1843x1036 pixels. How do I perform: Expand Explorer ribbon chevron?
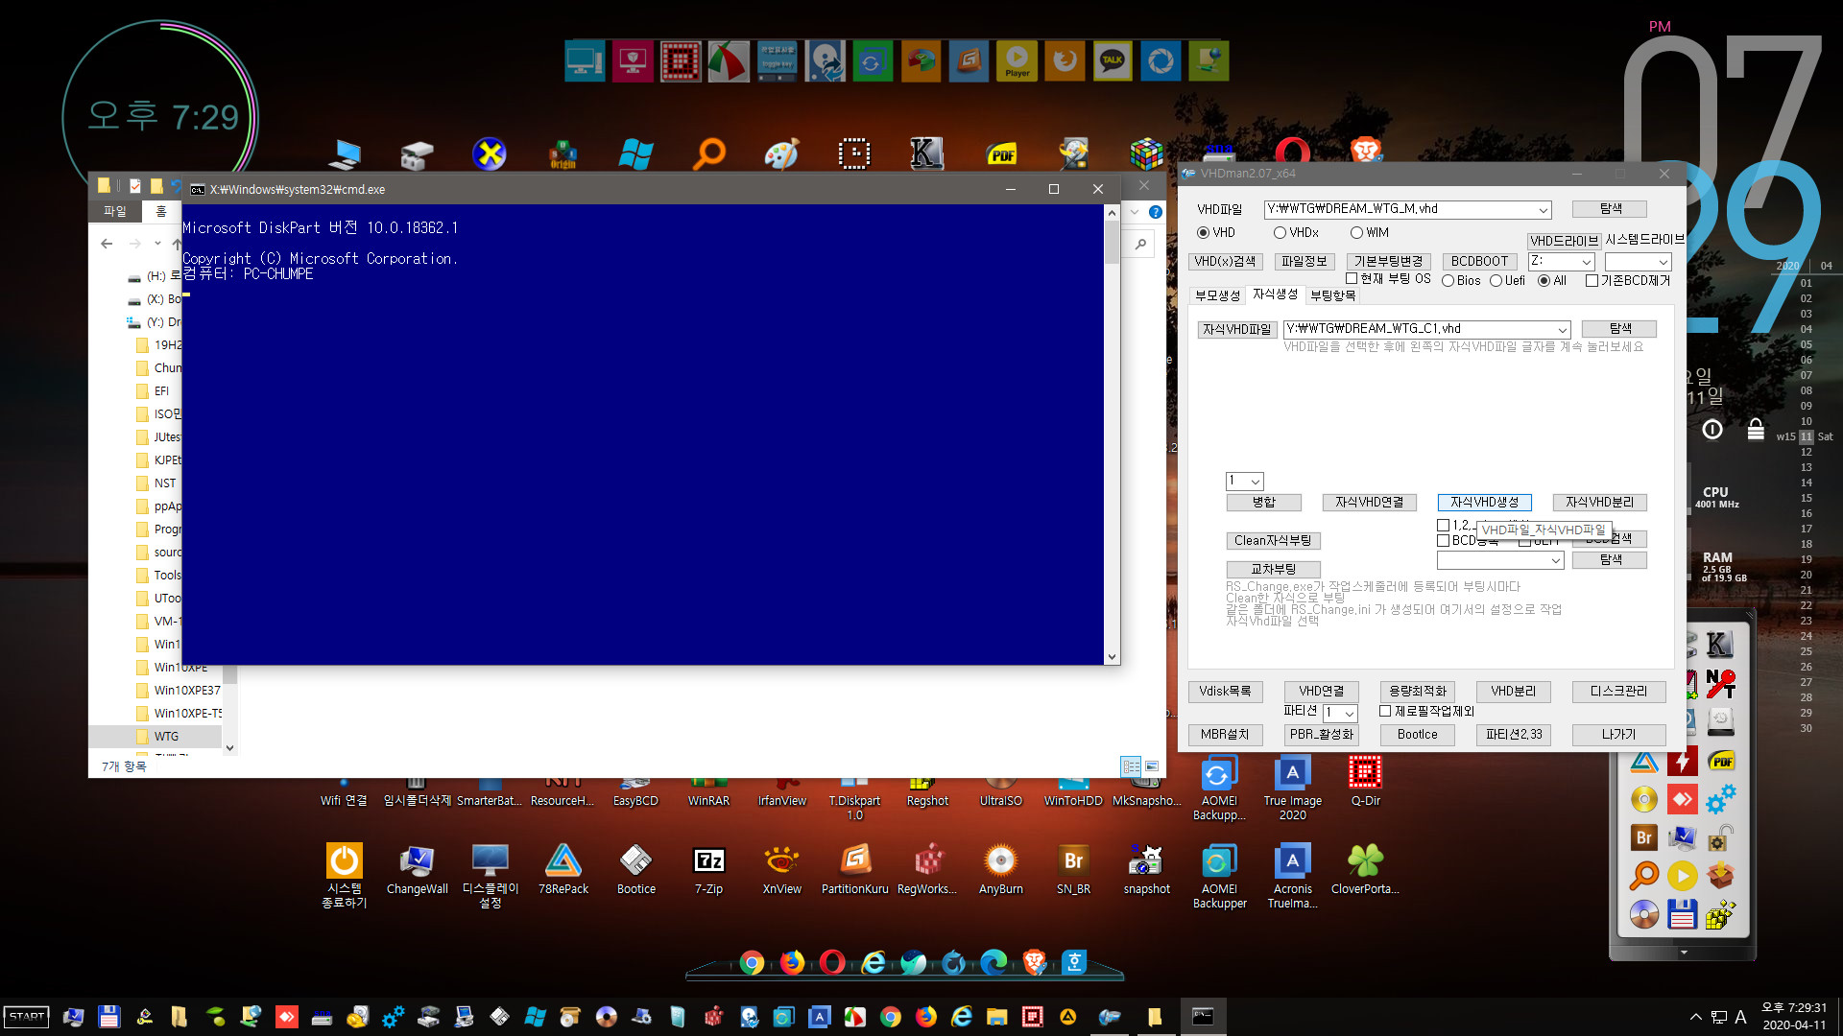[1135, 212]
